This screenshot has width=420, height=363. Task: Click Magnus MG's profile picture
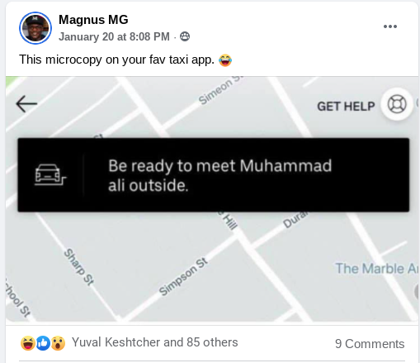point(35,28)
